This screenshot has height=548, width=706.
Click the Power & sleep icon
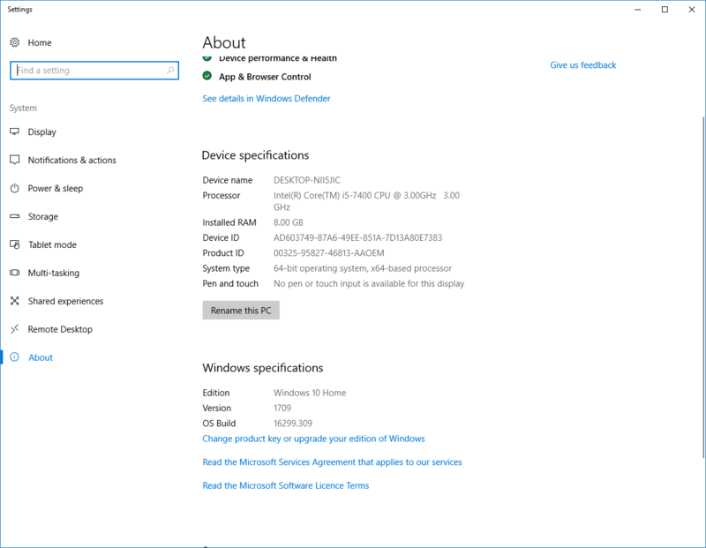[x=15, y=188]
